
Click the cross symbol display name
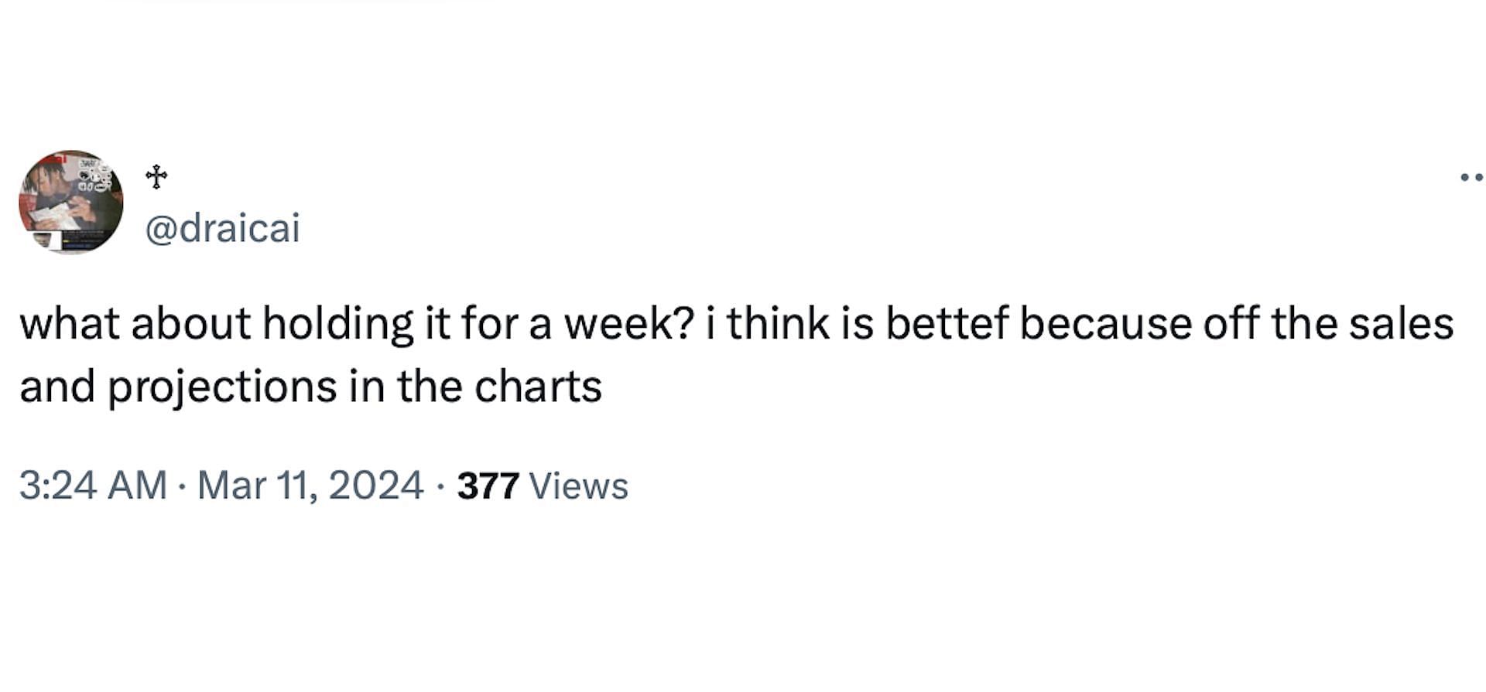(156, 177)
